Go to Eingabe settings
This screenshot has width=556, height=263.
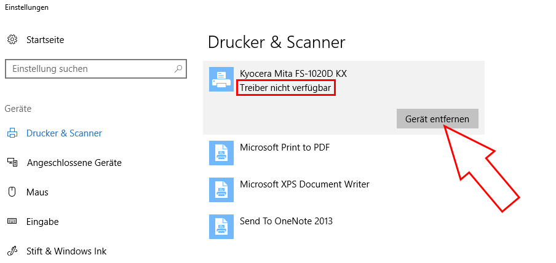pyautogui.click(x=42, y=222)
